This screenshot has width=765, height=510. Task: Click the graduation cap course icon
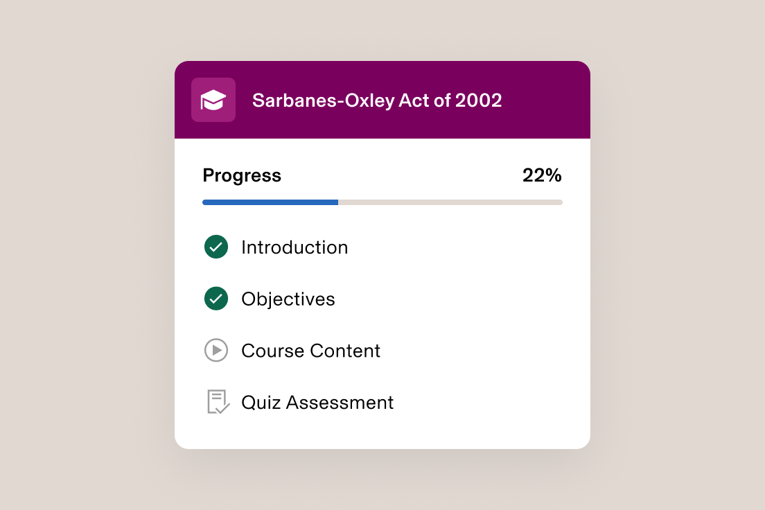point(213,100)
